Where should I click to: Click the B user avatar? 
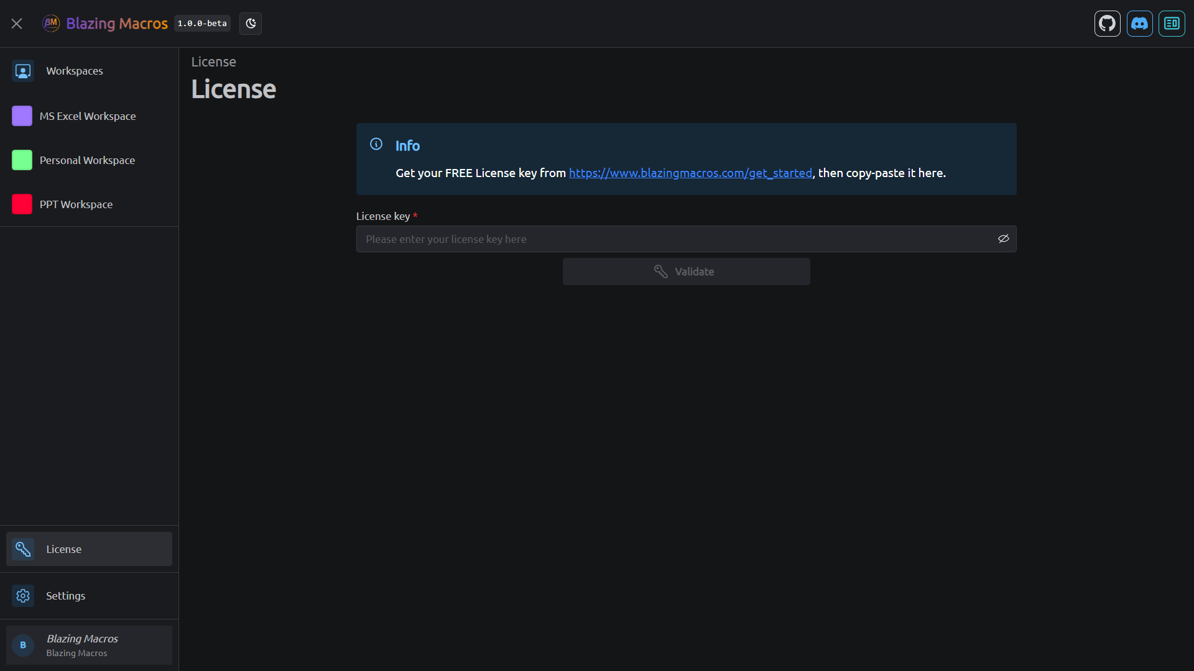coord(23,645)
